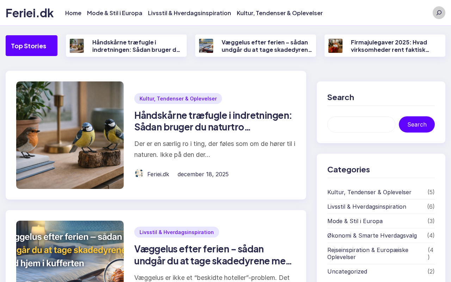Go to Feriei.dk site logo

tap(30, 13)
